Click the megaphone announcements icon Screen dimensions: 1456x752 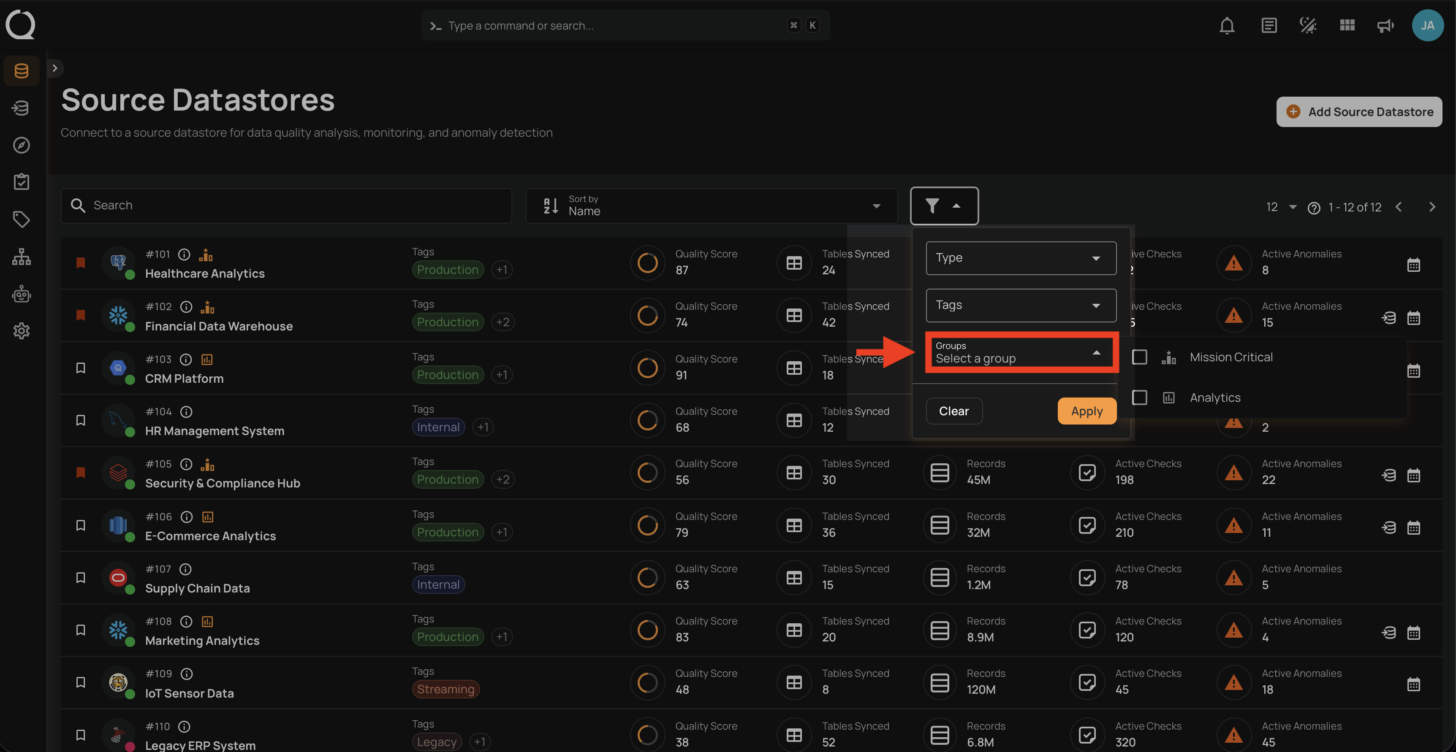click(1385, 25)
